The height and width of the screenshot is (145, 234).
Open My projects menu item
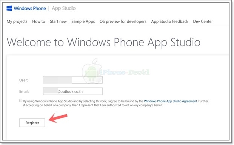(17, 21)
